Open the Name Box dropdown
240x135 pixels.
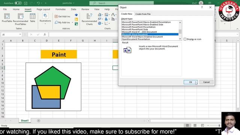coord(20,34)
